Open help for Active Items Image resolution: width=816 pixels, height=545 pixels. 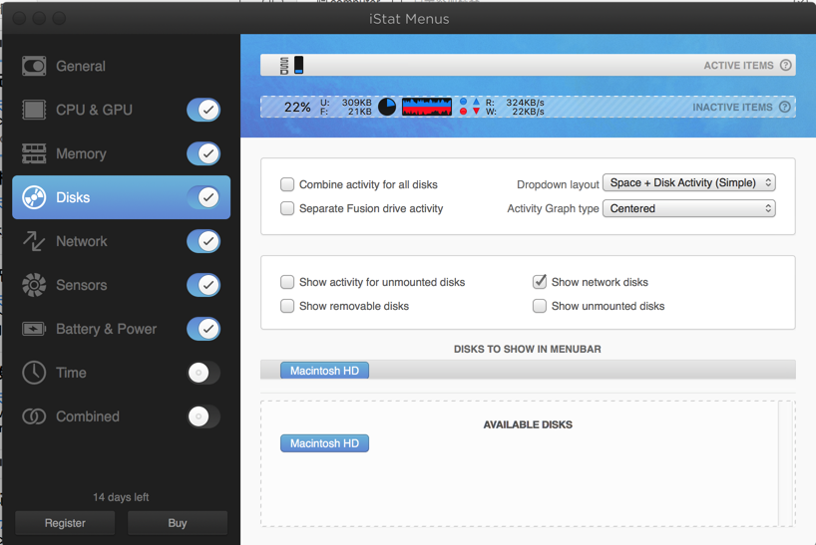(786, 65)
